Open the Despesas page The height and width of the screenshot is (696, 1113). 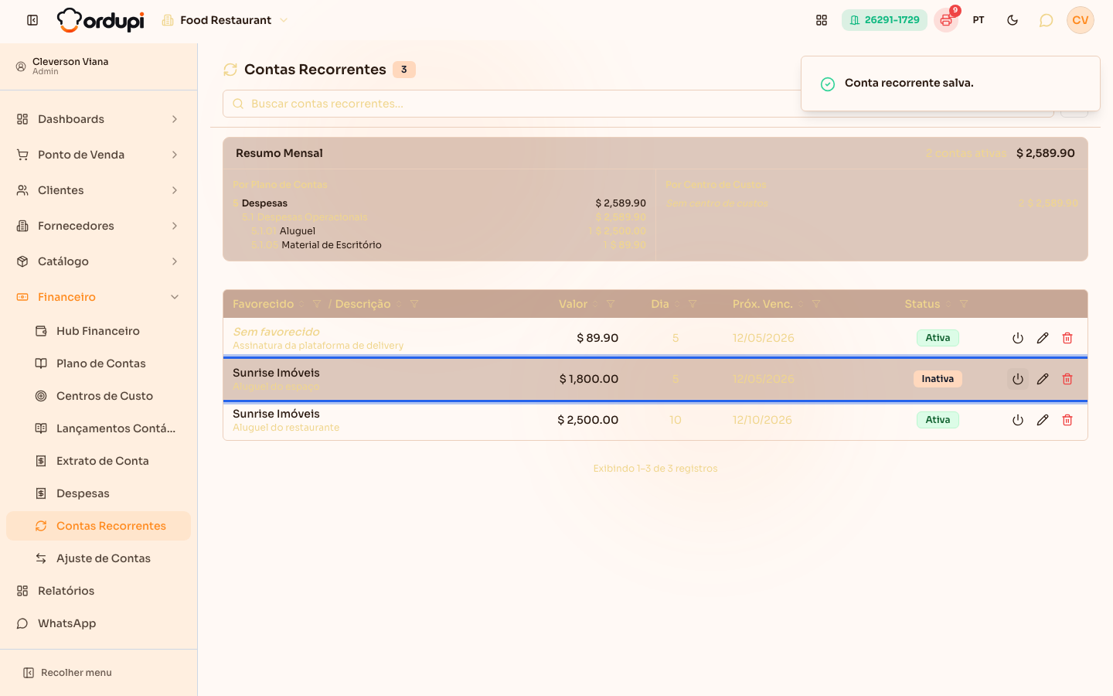point(98,493)
